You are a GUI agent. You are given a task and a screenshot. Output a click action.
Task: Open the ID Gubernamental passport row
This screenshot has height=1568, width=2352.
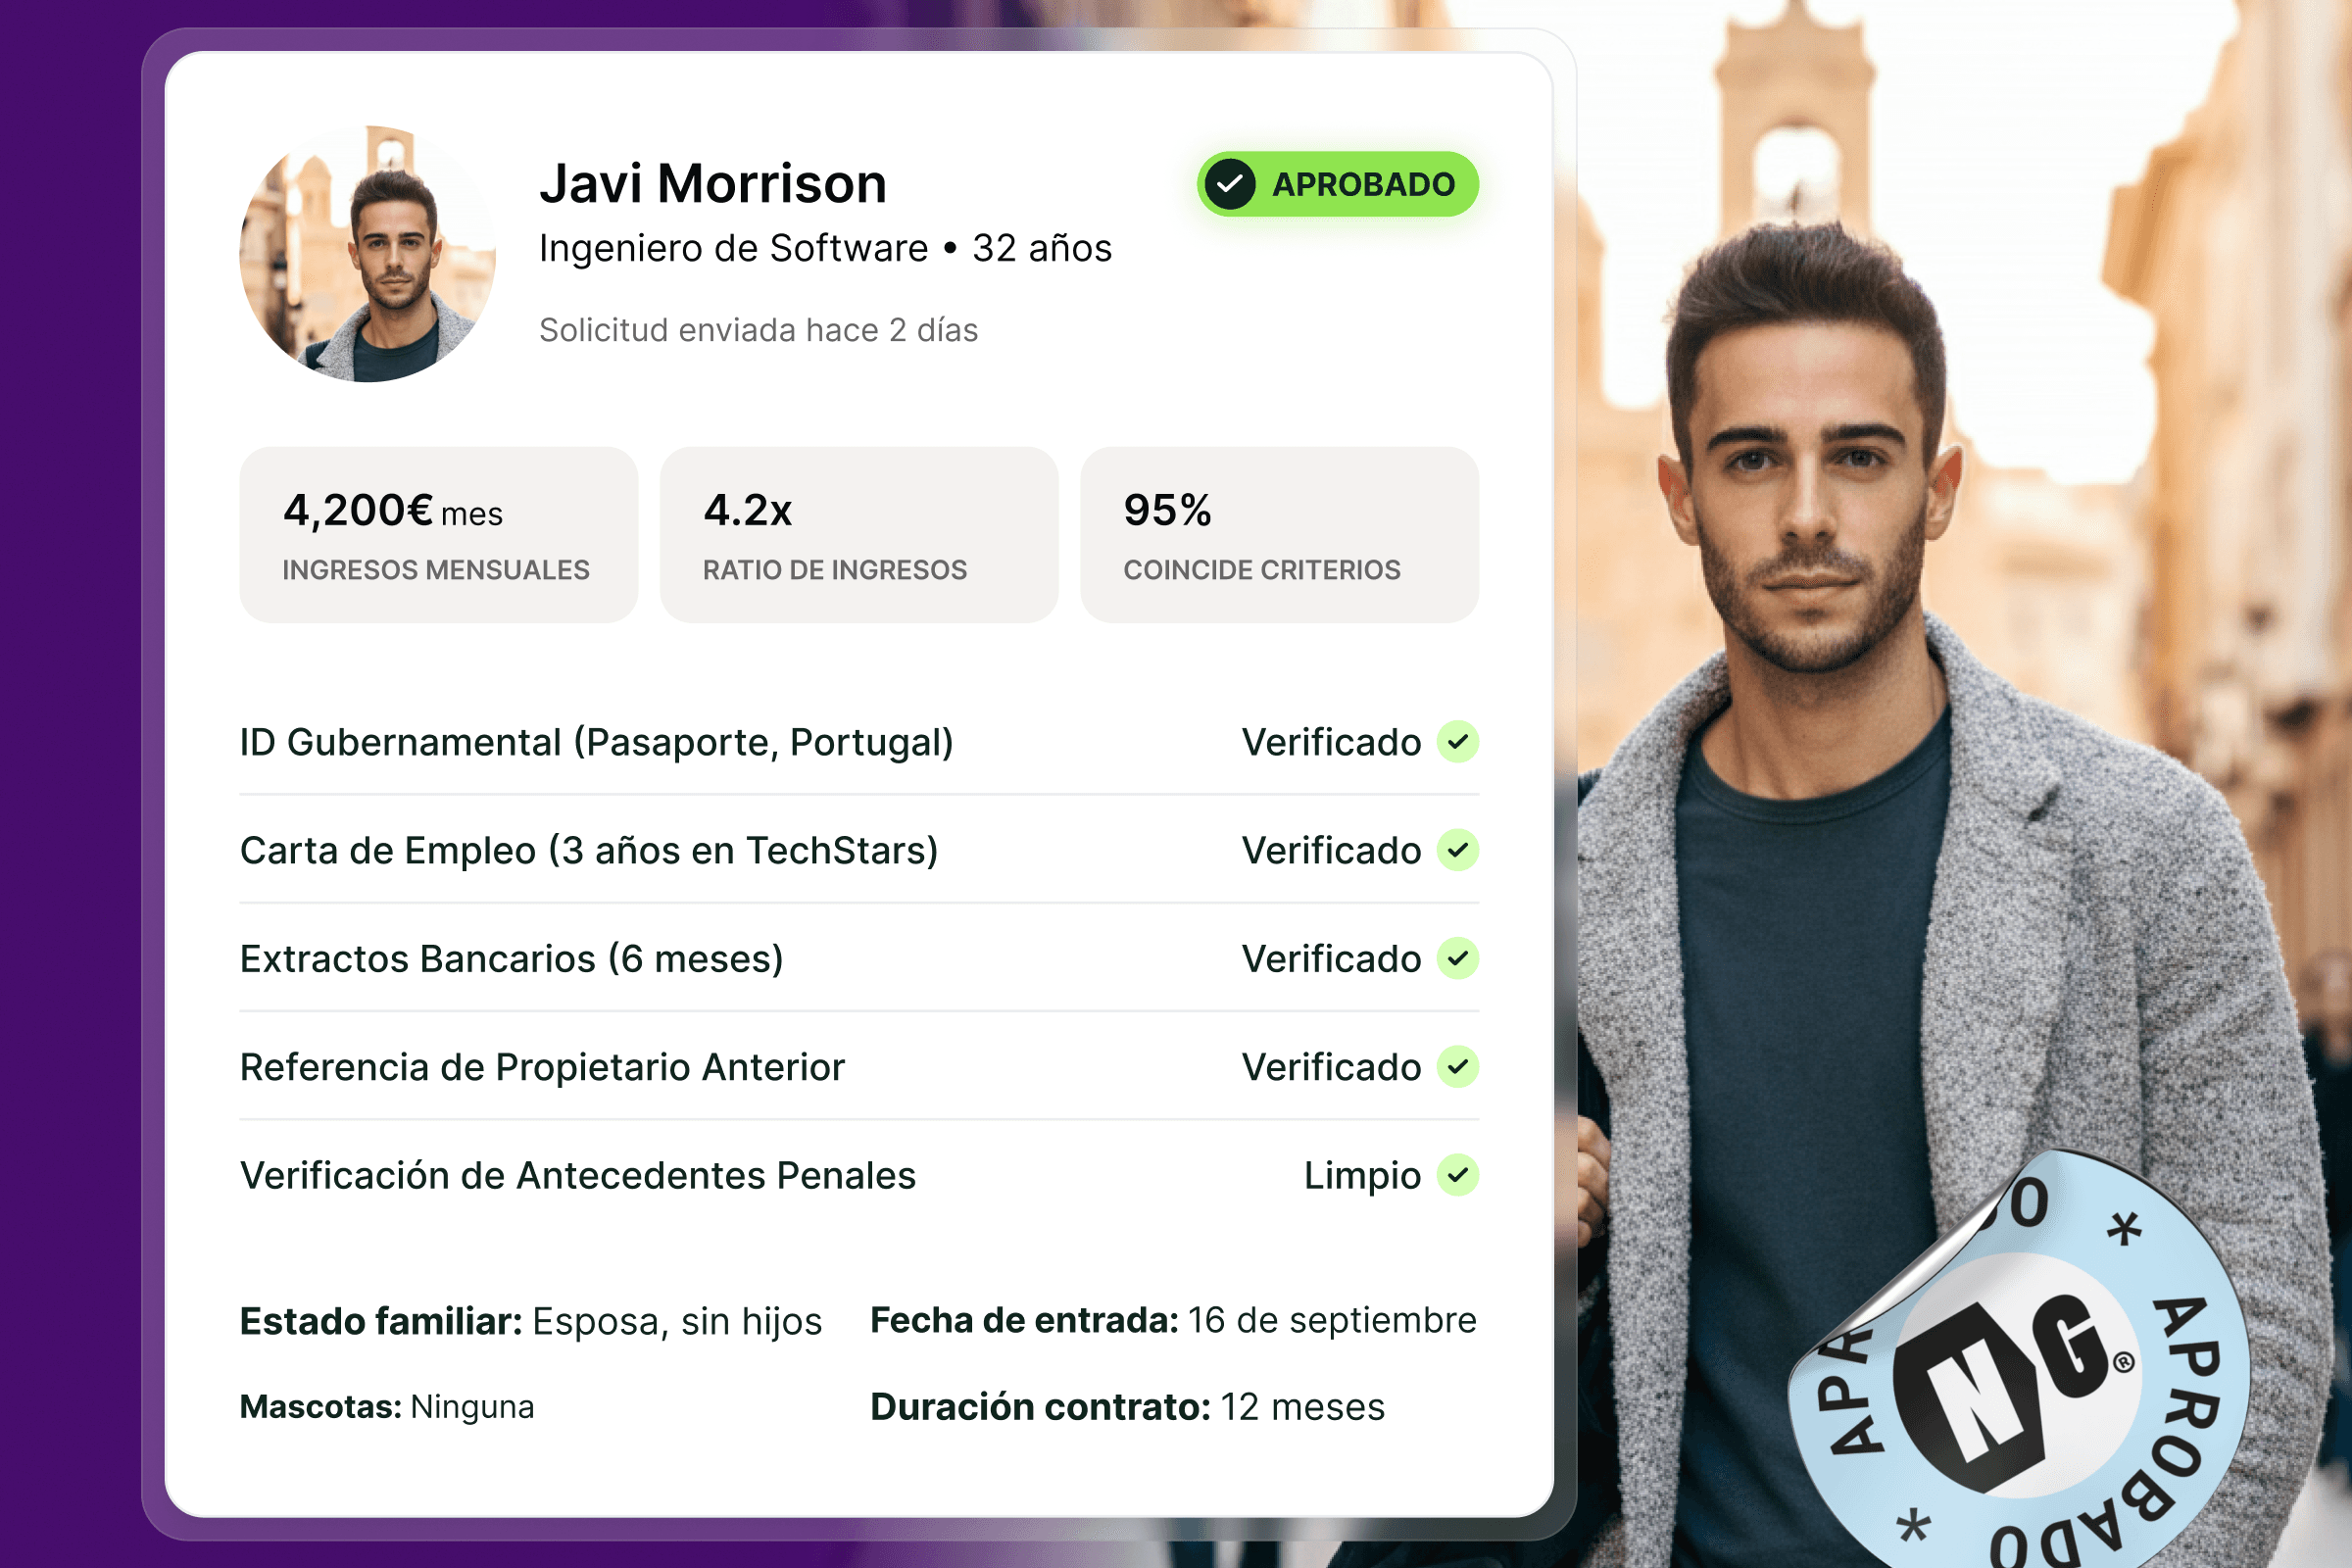tap(859, 742)
